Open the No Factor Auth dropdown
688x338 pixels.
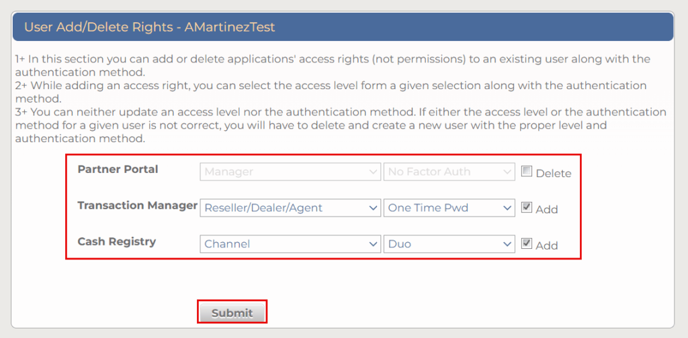pos(449,172)
